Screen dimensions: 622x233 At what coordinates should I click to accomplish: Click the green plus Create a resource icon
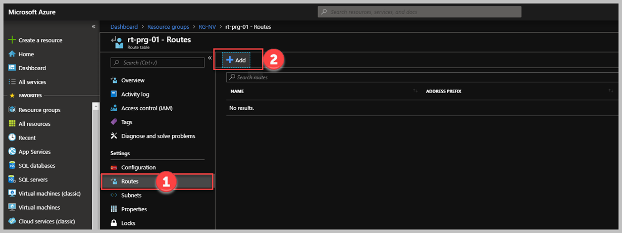(12, 40)
